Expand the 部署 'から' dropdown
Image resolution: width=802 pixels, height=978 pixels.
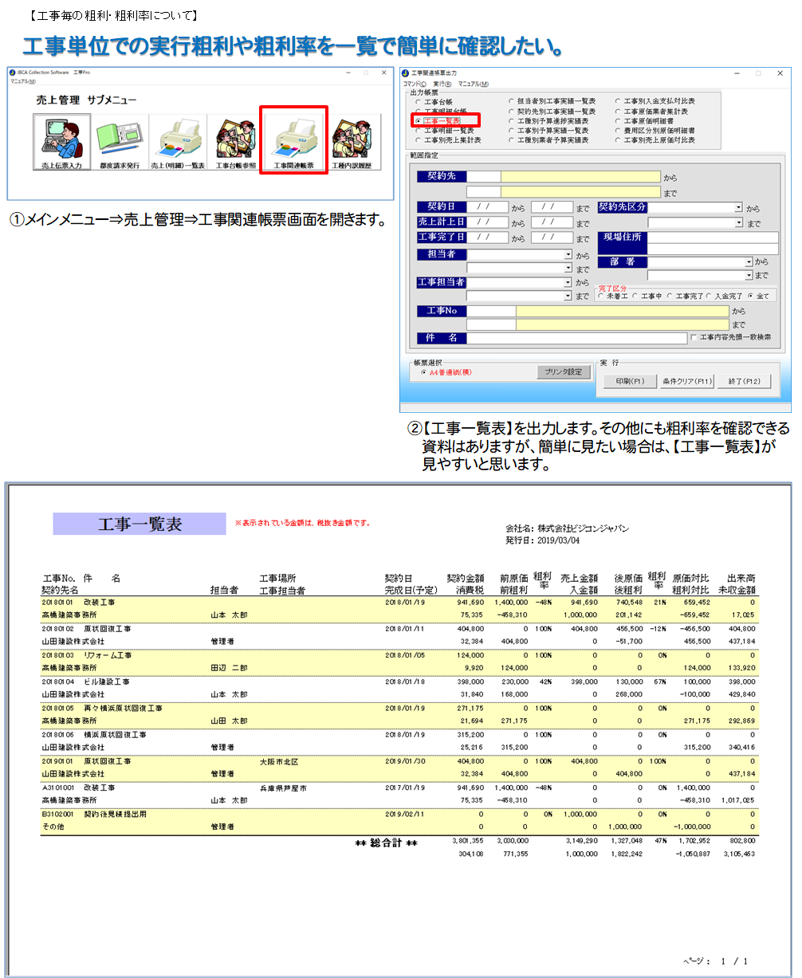coord(749,261)
